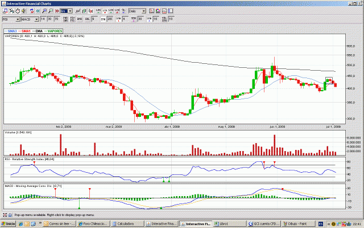Toggle the BOL Bollinger bands button
Image resolution: width=364 pixels, height=228 pixels.
coord(87,19)
